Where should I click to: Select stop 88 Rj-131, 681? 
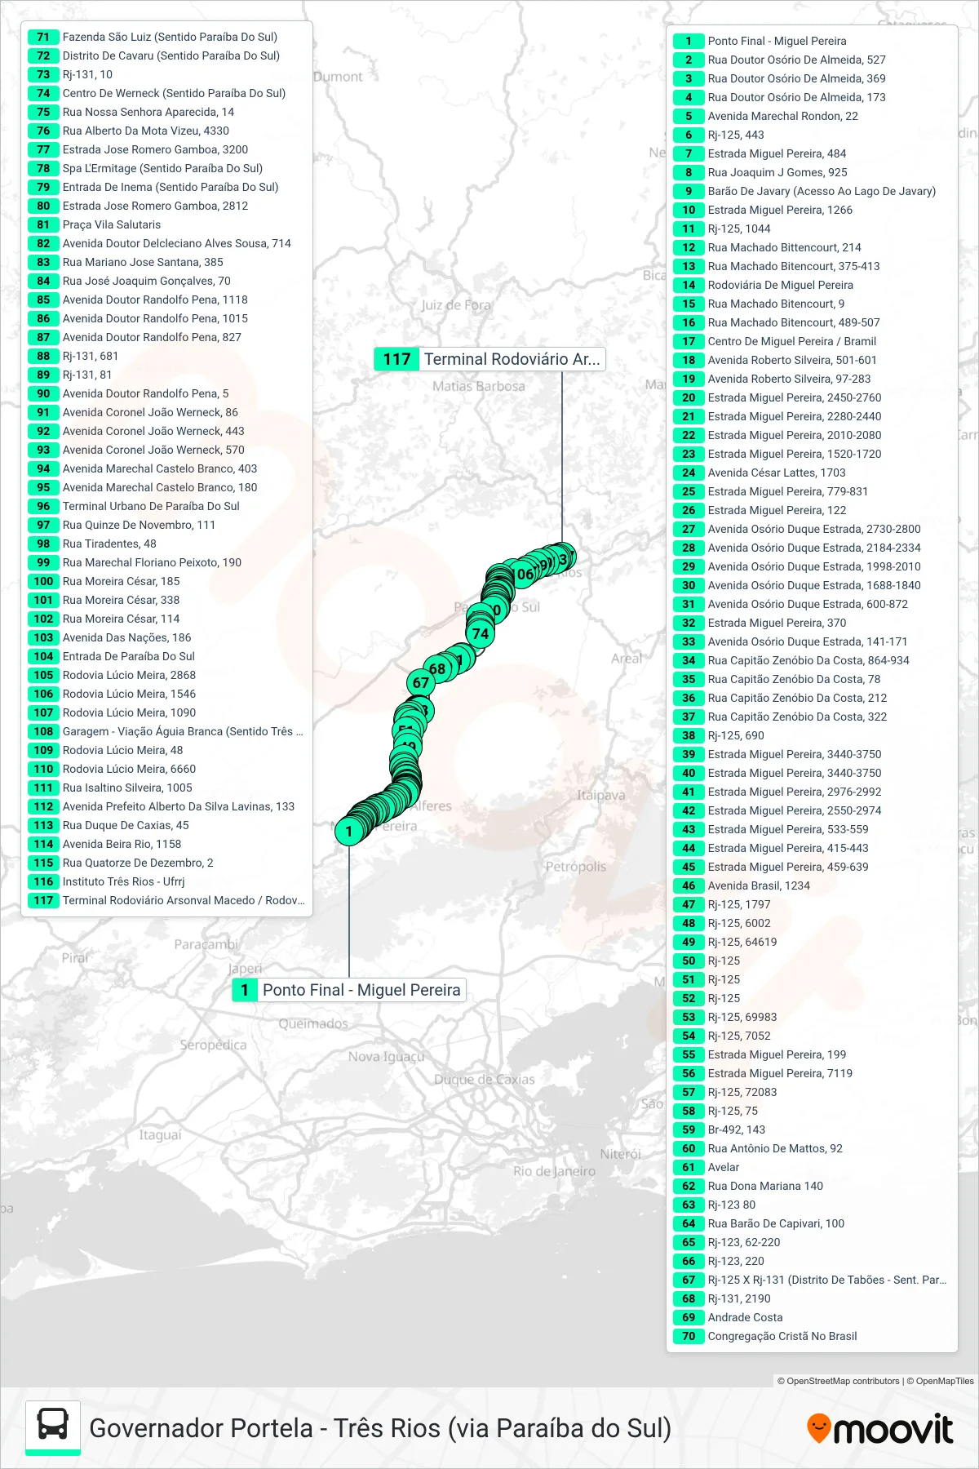coord(166,356)
